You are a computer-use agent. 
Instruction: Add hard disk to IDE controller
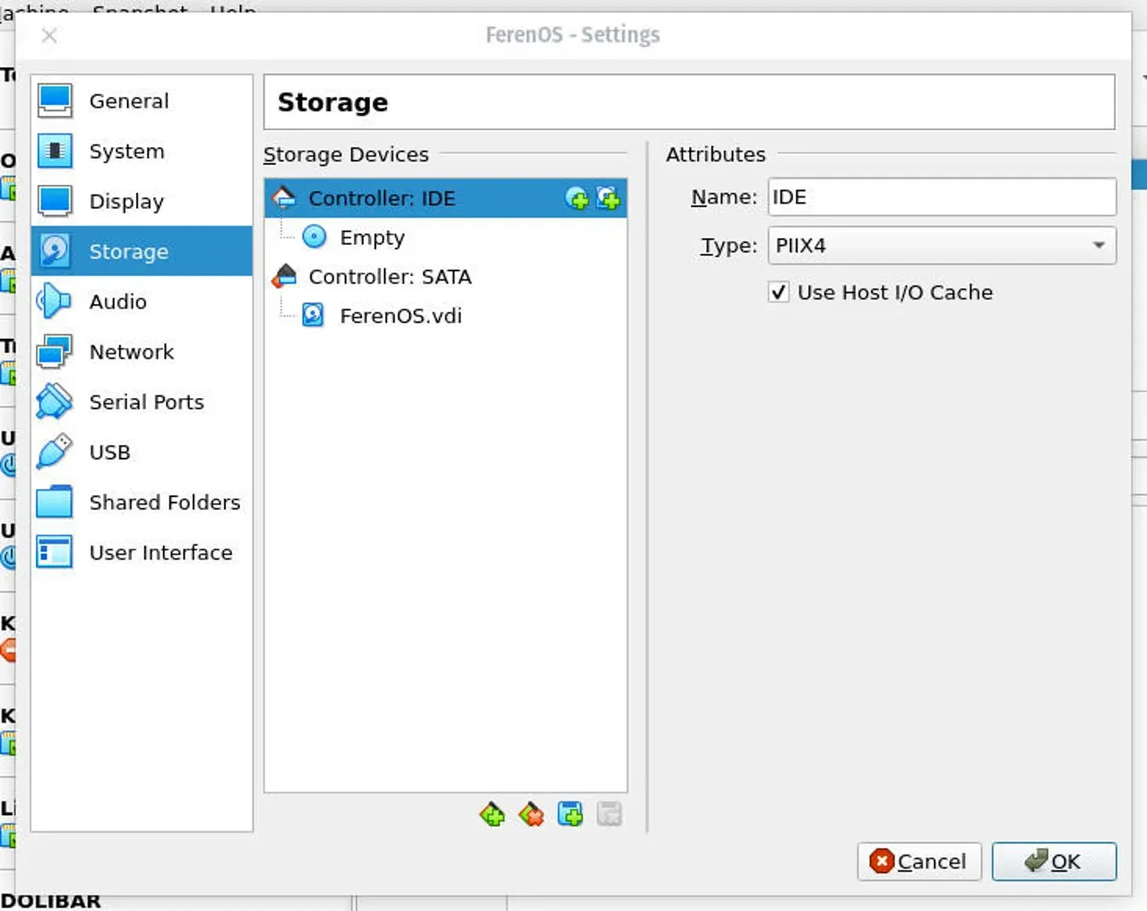point(608,198)
